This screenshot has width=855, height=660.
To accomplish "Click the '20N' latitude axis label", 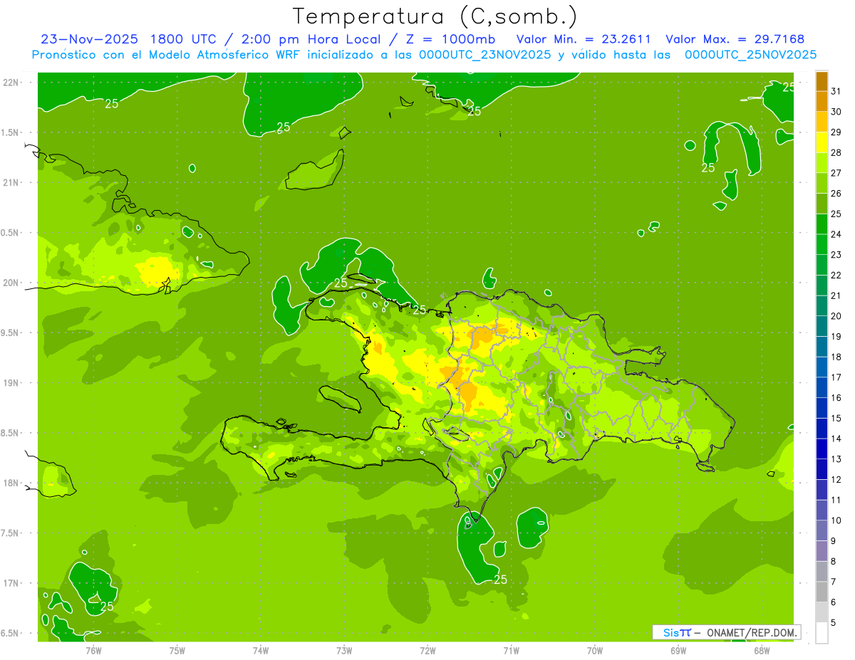I will click(x=11, y=283).
